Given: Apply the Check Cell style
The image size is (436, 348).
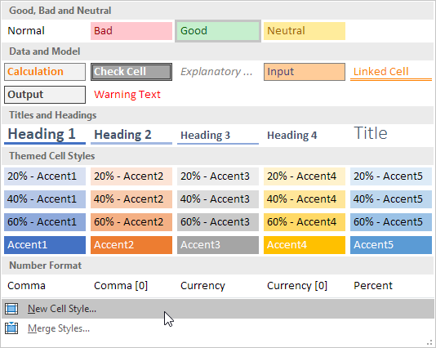Looking at the screenshot, I should click(x=131, y=72).
